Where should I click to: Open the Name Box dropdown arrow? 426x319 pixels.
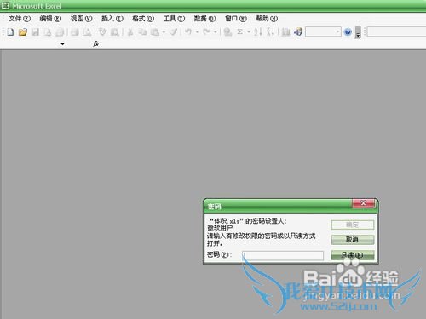click(x=62, y=44)
